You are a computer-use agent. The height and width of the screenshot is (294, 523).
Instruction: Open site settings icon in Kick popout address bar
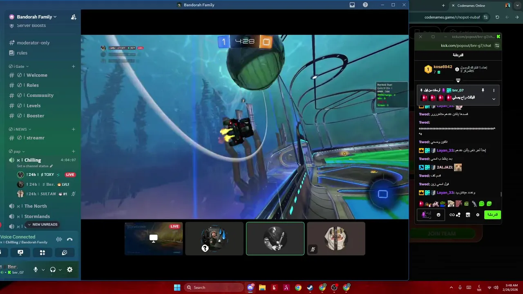coord(497,46)
